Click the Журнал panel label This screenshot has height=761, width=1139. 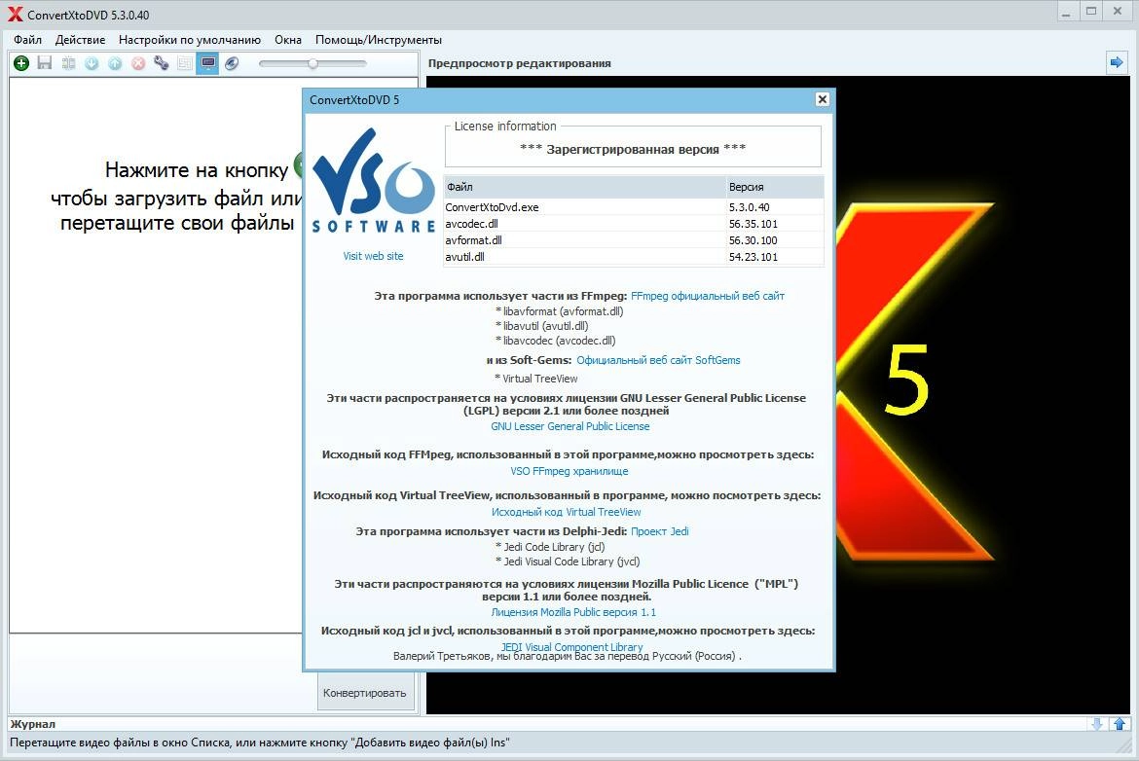pyautogui.click(x=33, y=724)
